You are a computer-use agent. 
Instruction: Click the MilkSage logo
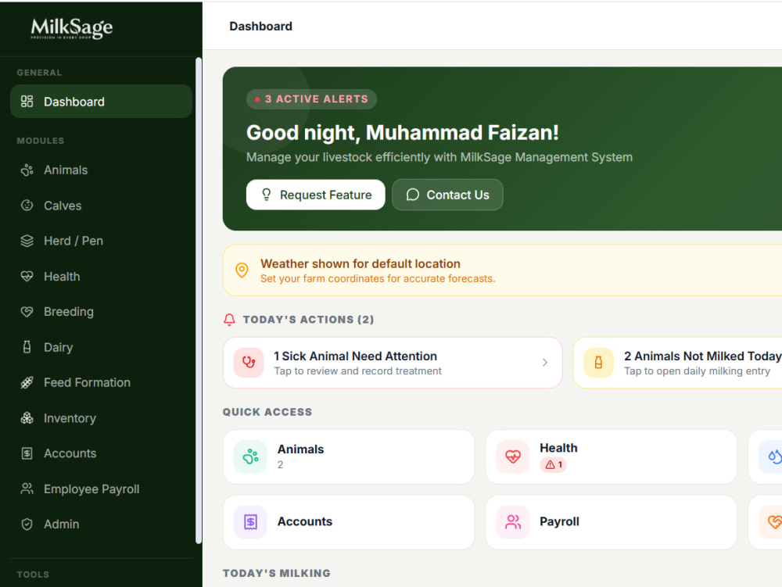(x=72, y=28)
